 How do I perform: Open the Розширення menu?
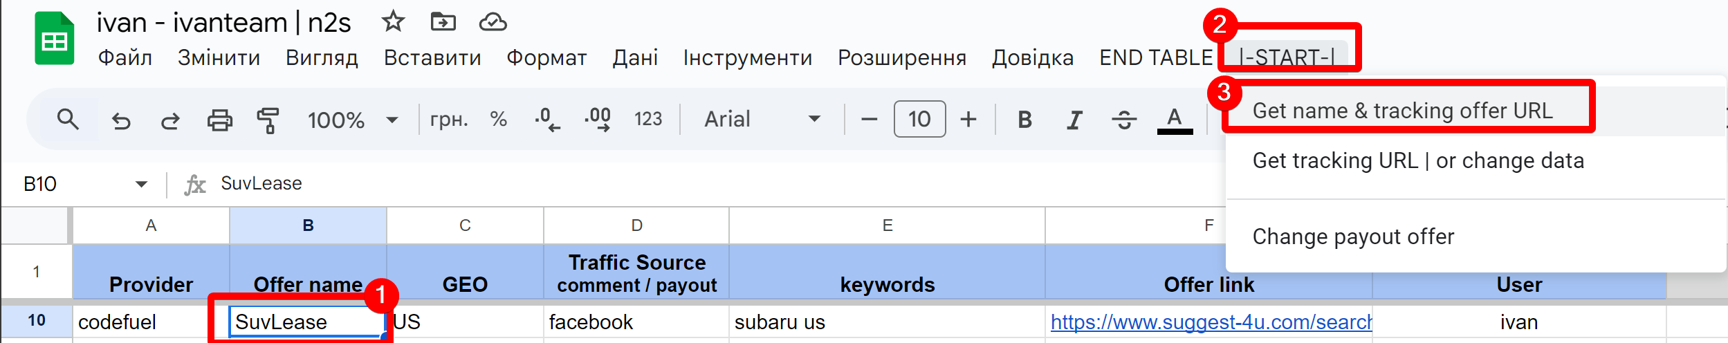[902, 57]
